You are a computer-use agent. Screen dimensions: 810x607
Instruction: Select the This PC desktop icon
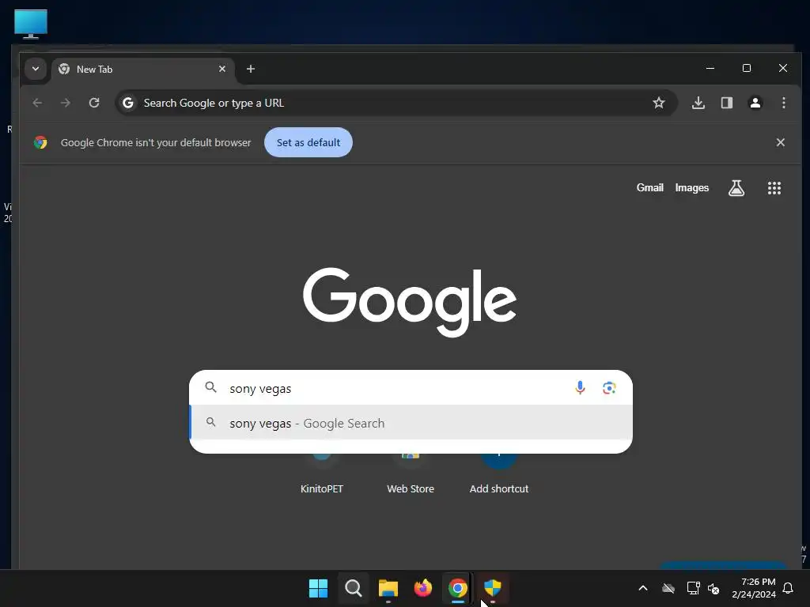pyautogui.click(x=31, y=24)
